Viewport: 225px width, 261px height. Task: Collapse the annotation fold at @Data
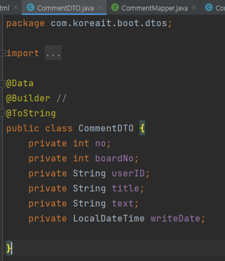(x=2, y=83)
